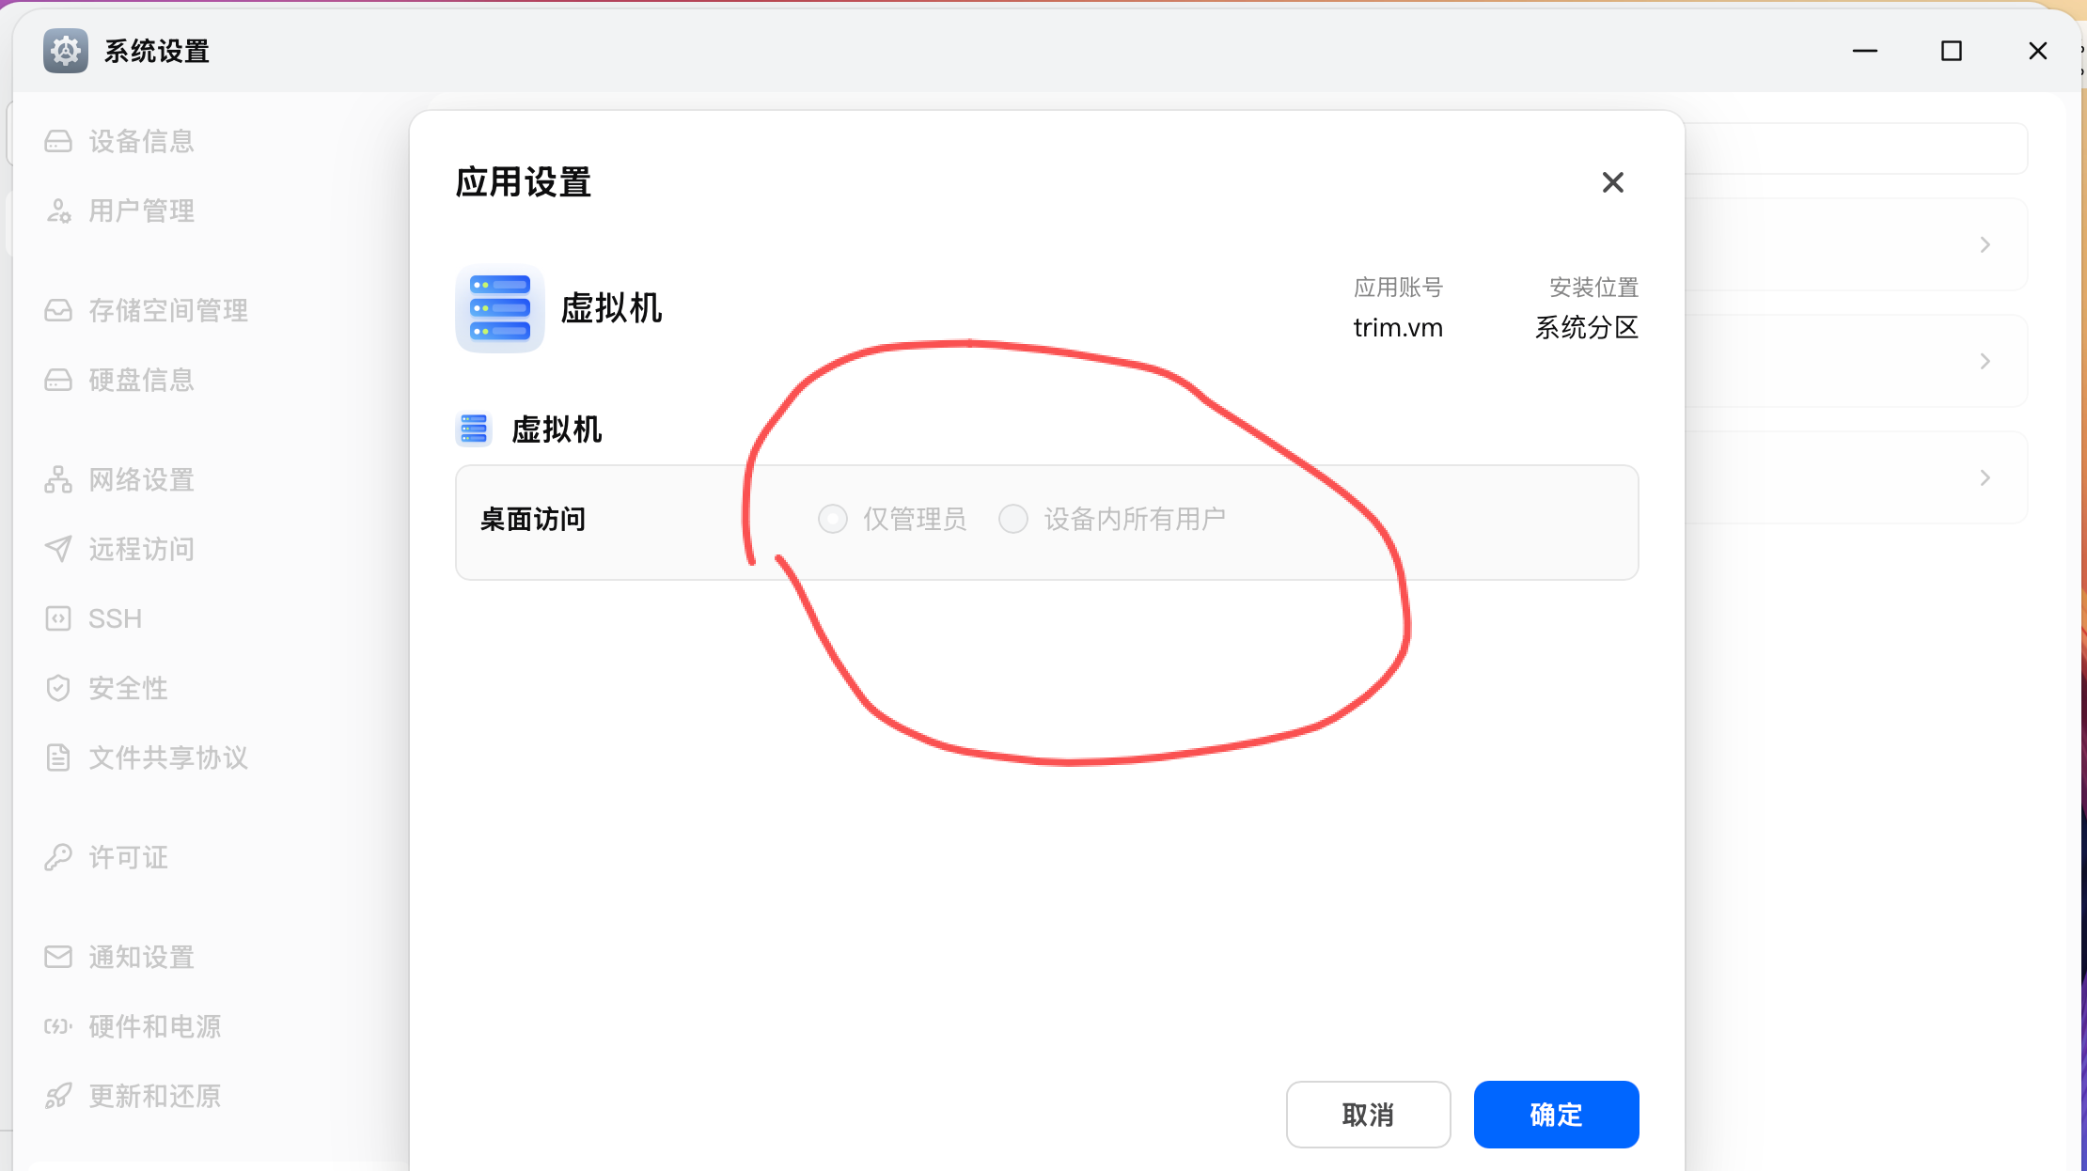Screen dimensions: 2087x1171
Task: Click the 安全性 shield icon
Action: coord(58,688)
